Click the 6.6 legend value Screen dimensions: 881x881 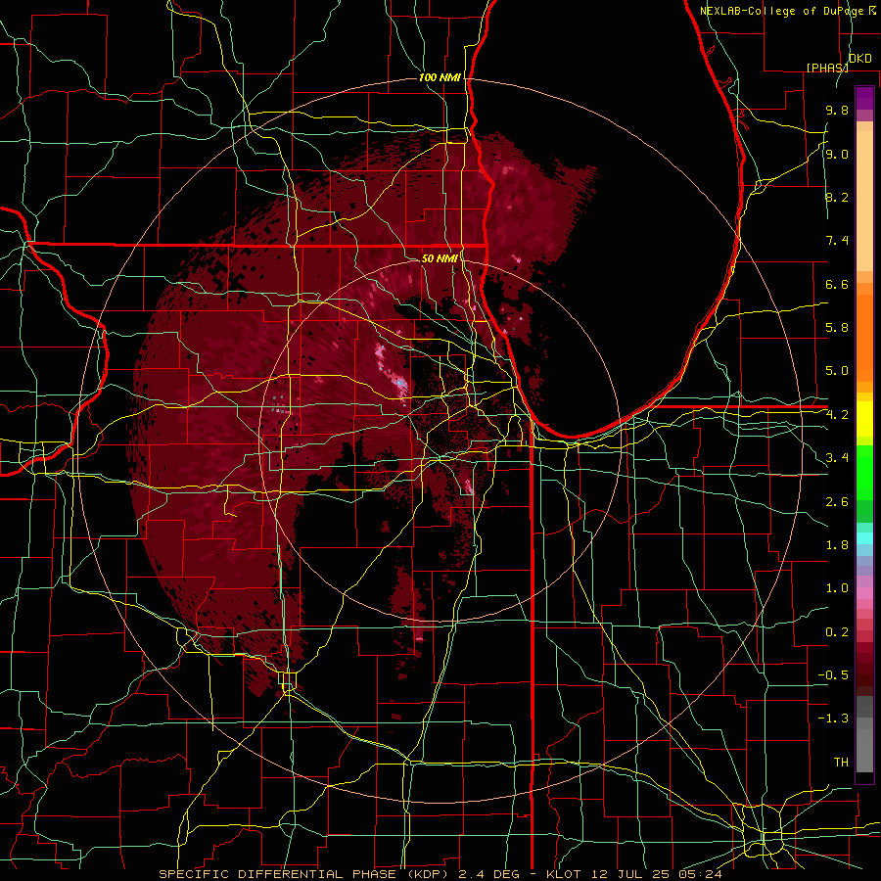pyautogui.click(x=837, y=284)
